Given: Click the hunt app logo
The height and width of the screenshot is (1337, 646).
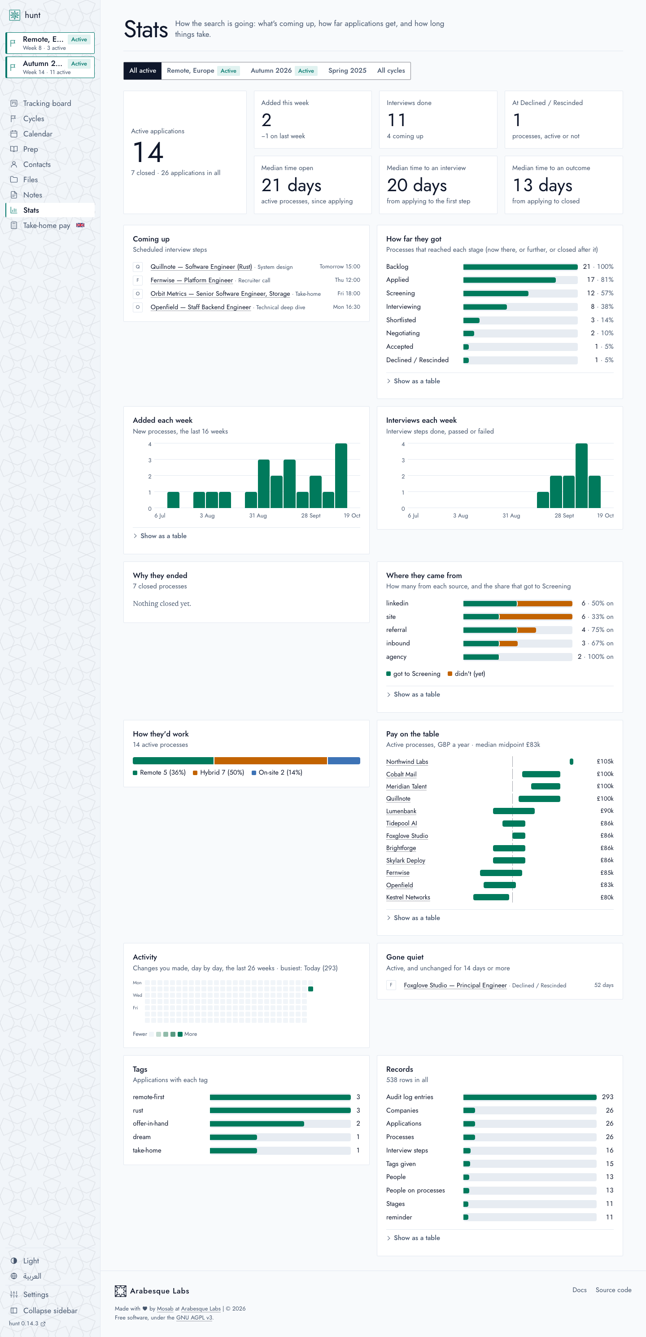Looking at the screenshot, I should pyautogui.click(x=14, y=15).
